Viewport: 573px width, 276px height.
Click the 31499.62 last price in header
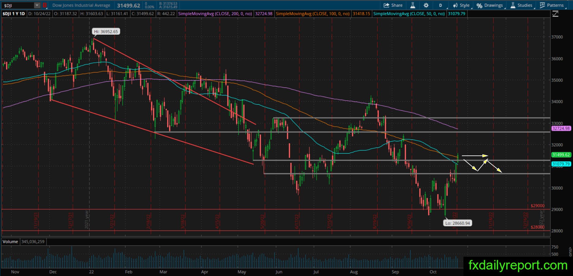pos(129,6)
